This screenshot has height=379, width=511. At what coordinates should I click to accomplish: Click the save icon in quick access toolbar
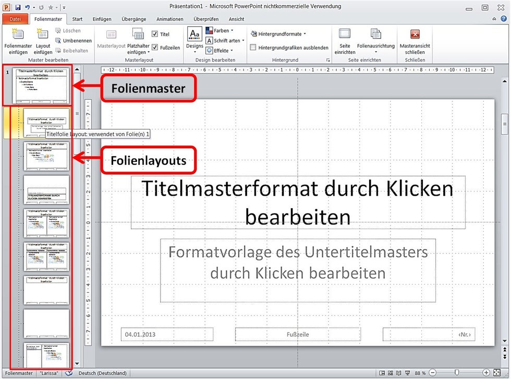tap(18, 7)
